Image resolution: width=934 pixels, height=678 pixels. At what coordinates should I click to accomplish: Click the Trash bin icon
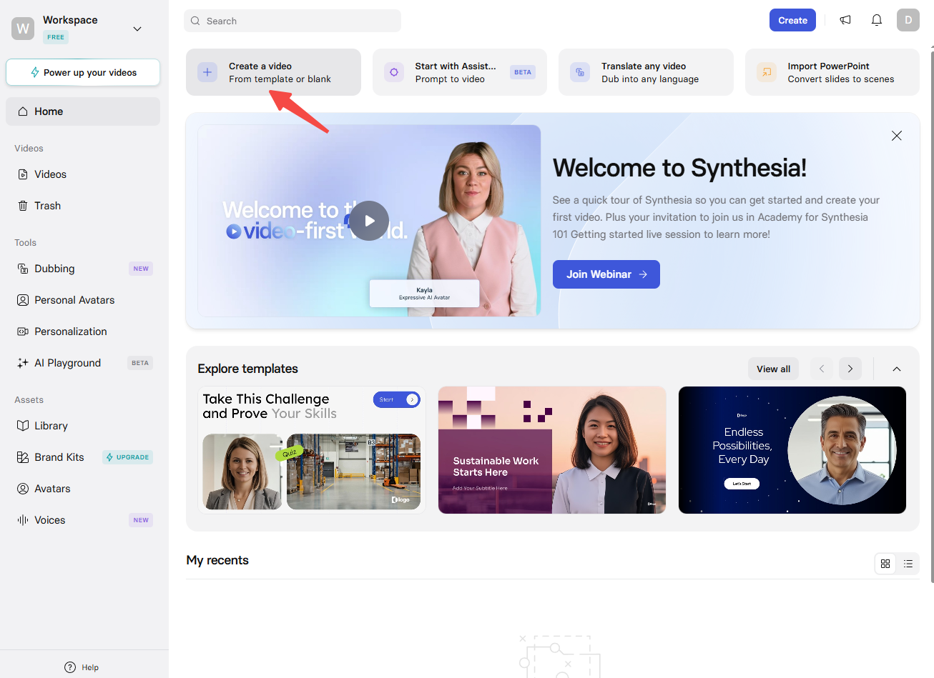(x=23, y=206)
